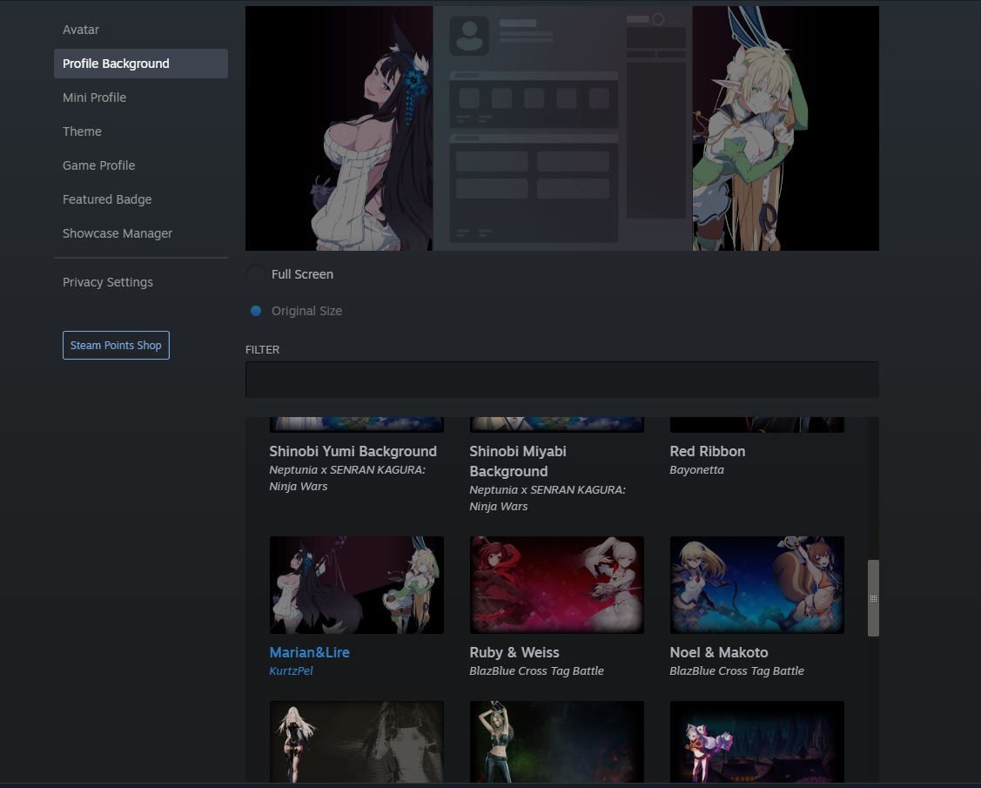This screenshot has height=788, width=981.
Task: Select the fox-girl night village background thumbnail
Action: coord(757,742)
